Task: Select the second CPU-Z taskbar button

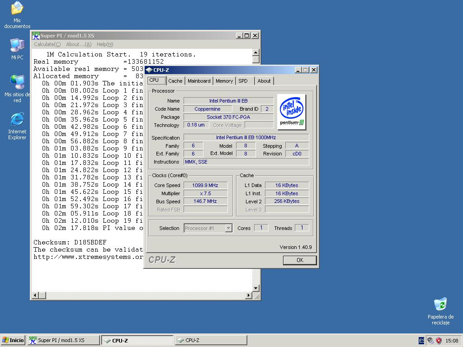Action: point(211,340)
